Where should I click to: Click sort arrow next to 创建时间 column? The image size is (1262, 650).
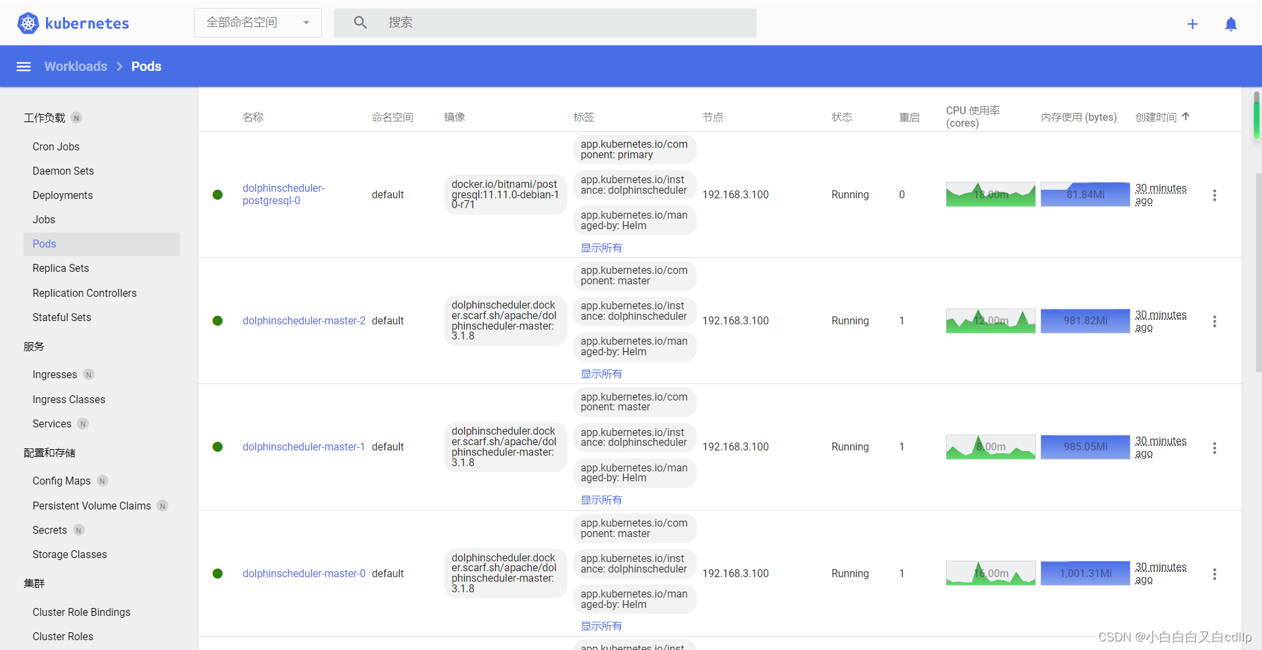(1186, 116)
